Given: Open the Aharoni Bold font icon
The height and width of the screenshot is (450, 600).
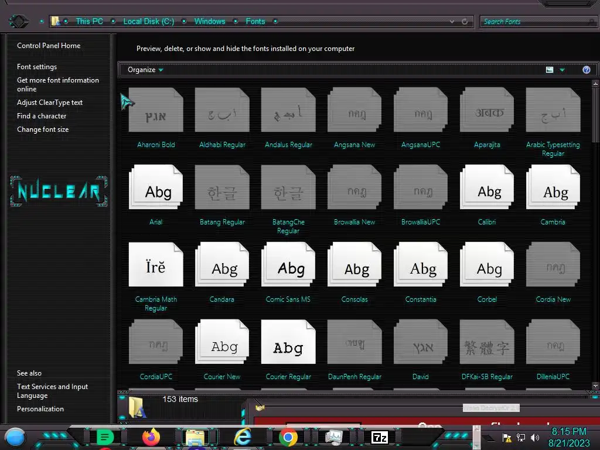Looking at the screenshot, I should pyautogui.click(x=156, y=110).
